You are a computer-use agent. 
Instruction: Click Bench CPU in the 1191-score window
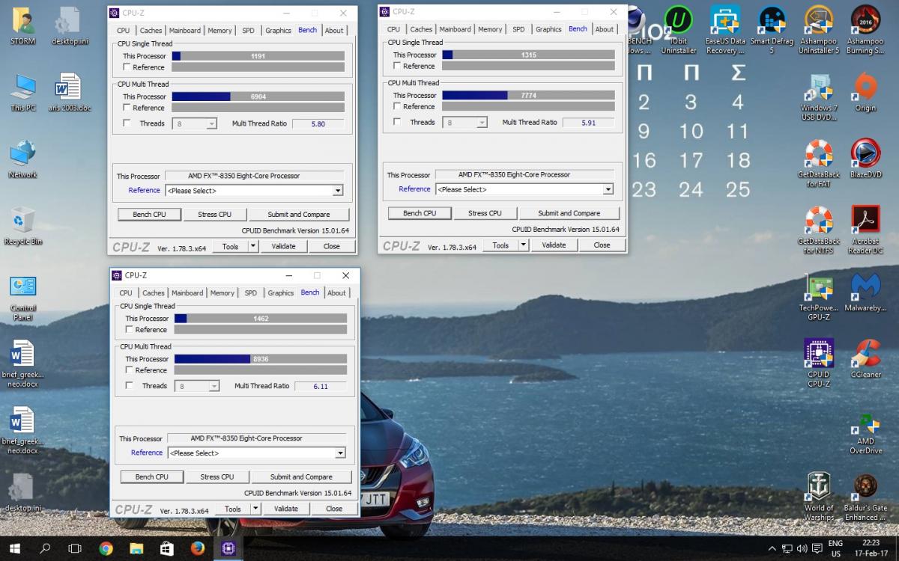coord(149,215)
